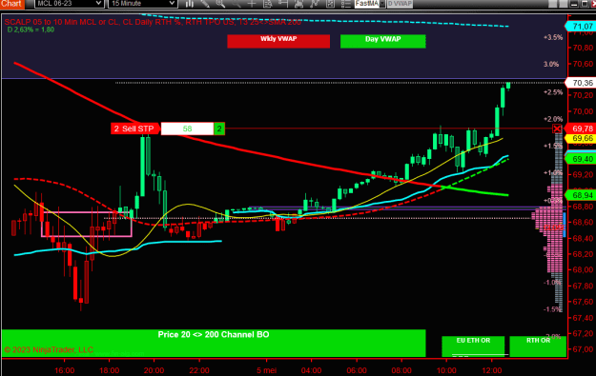Click the Price 20 <> 200 Channel BO bar
Viewport: 596px width, 376px height.
pos(214,343)
